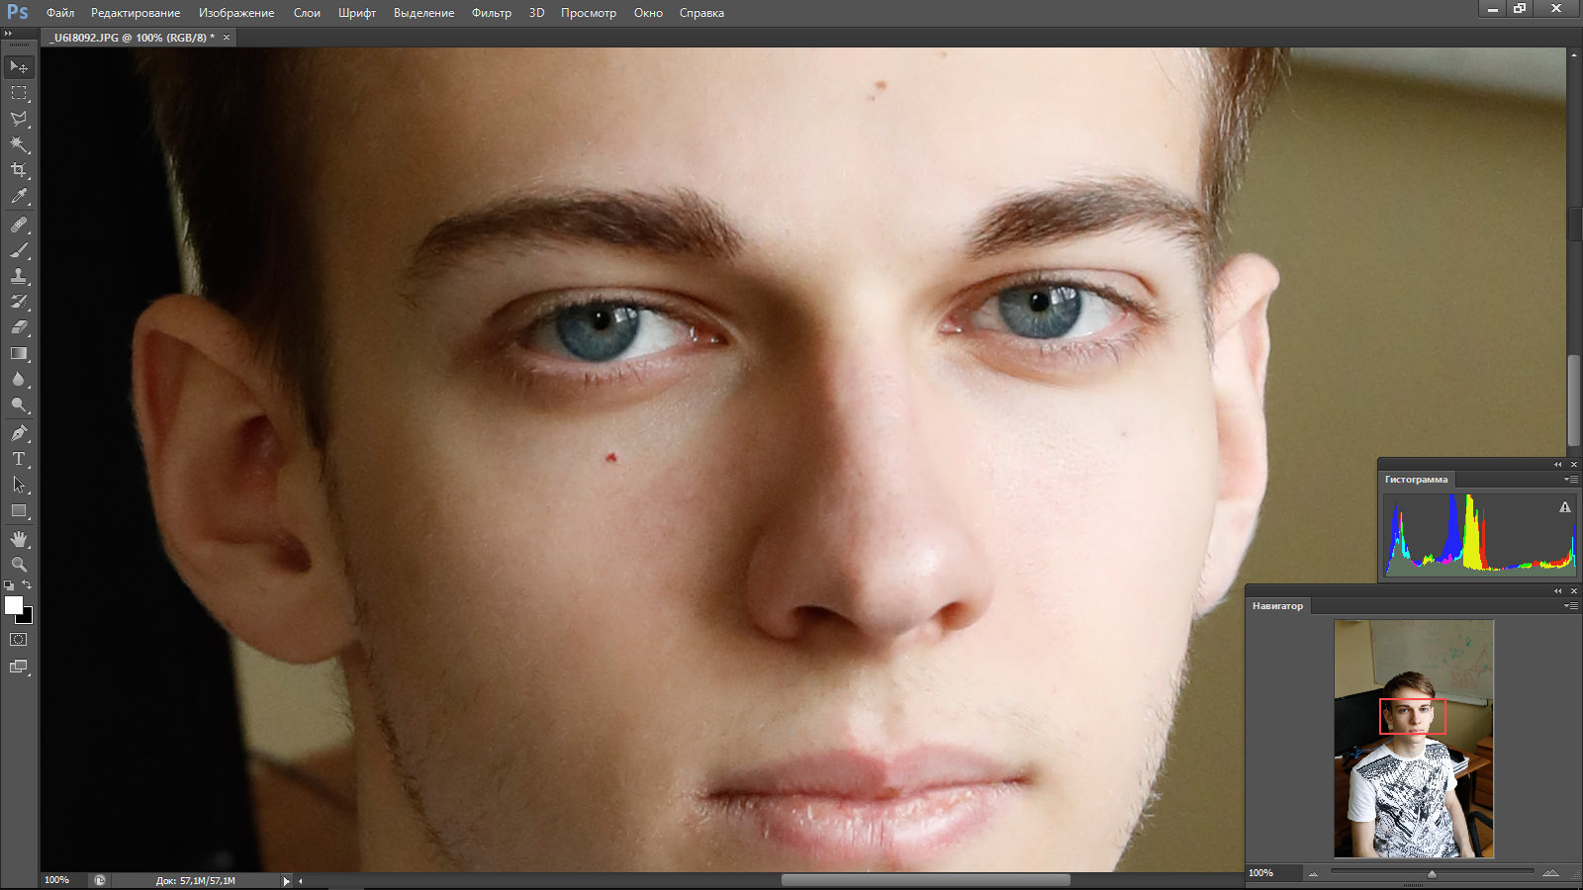The image size is (1583, 890).
Task: Open the Справка menu
Action: (701, 13)
